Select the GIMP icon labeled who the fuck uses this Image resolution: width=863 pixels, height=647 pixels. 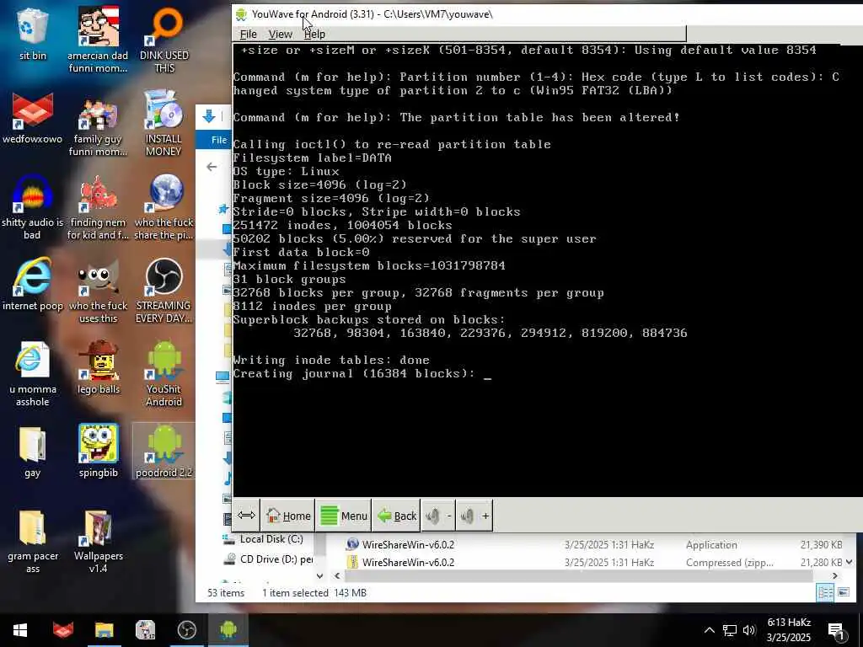coord(98,291)
